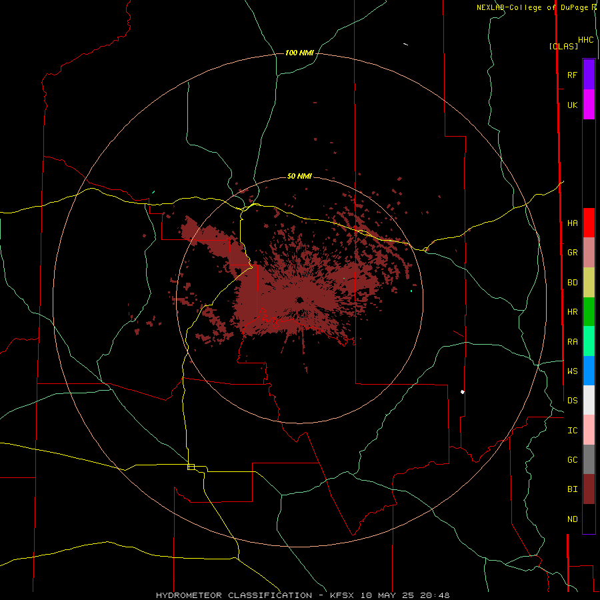Click the WS legend label
This screenshot has width=600, height=600.
[x=572, y=371]
